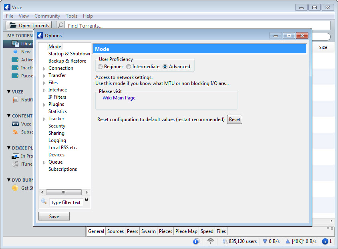338x249 pixels.
Task: Click the options tree scroll-right arrow
Action: [87, 192]
